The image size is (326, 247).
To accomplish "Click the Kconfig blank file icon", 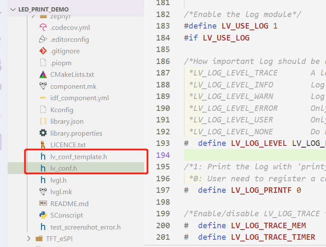I will click(x=43, y=110).
